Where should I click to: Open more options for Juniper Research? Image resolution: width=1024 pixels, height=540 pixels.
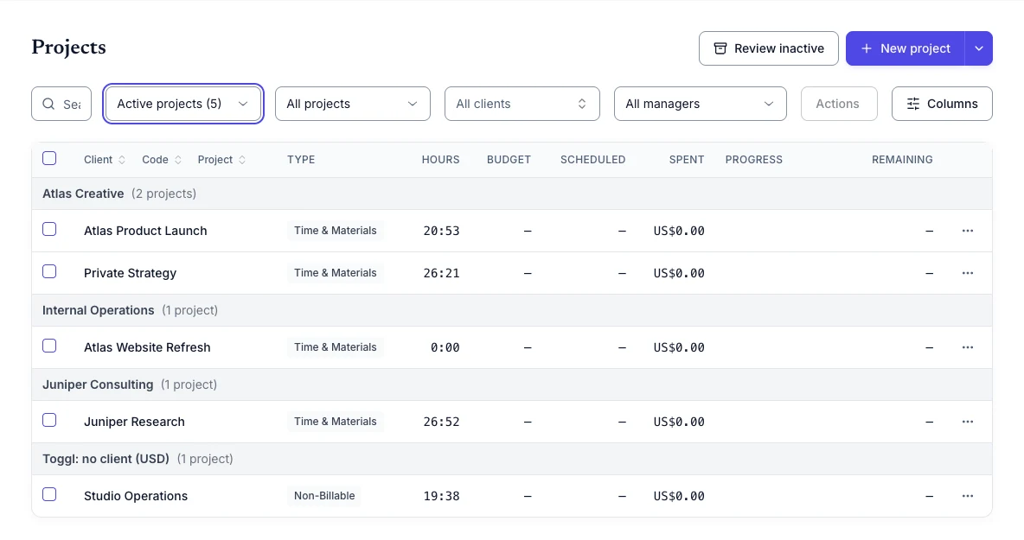point(967,422)
